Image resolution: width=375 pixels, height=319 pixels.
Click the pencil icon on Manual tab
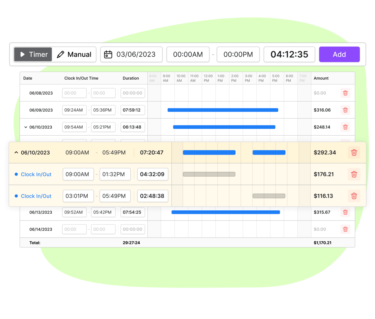point(60,54)
